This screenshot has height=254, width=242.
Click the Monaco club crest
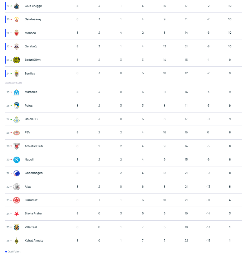coord(17,33)
